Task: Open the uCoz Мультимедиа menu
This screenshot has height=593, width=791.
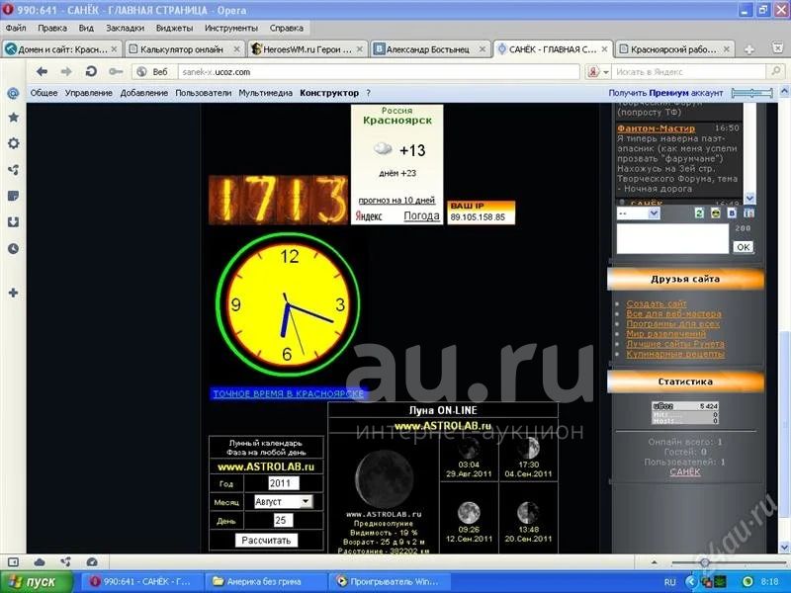Action: pos(266,93)
